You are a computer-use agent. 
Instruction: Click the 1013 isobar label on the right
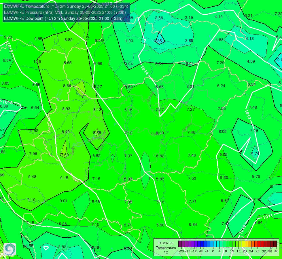point(248,115)
